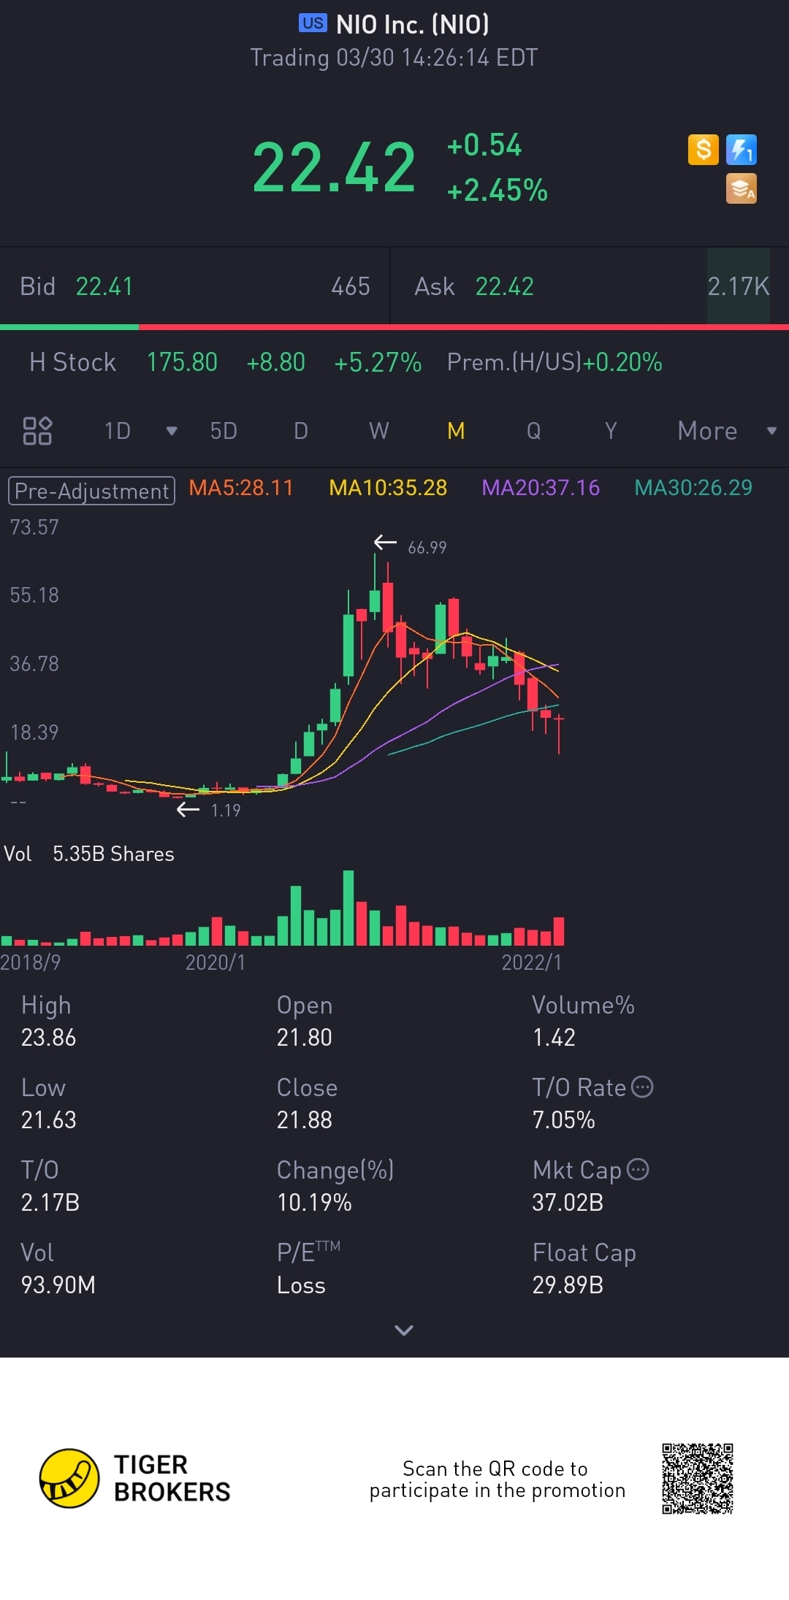The image size is (789, 1600).
Task: Expand the More chart periods dropdown
Action: 771,431
